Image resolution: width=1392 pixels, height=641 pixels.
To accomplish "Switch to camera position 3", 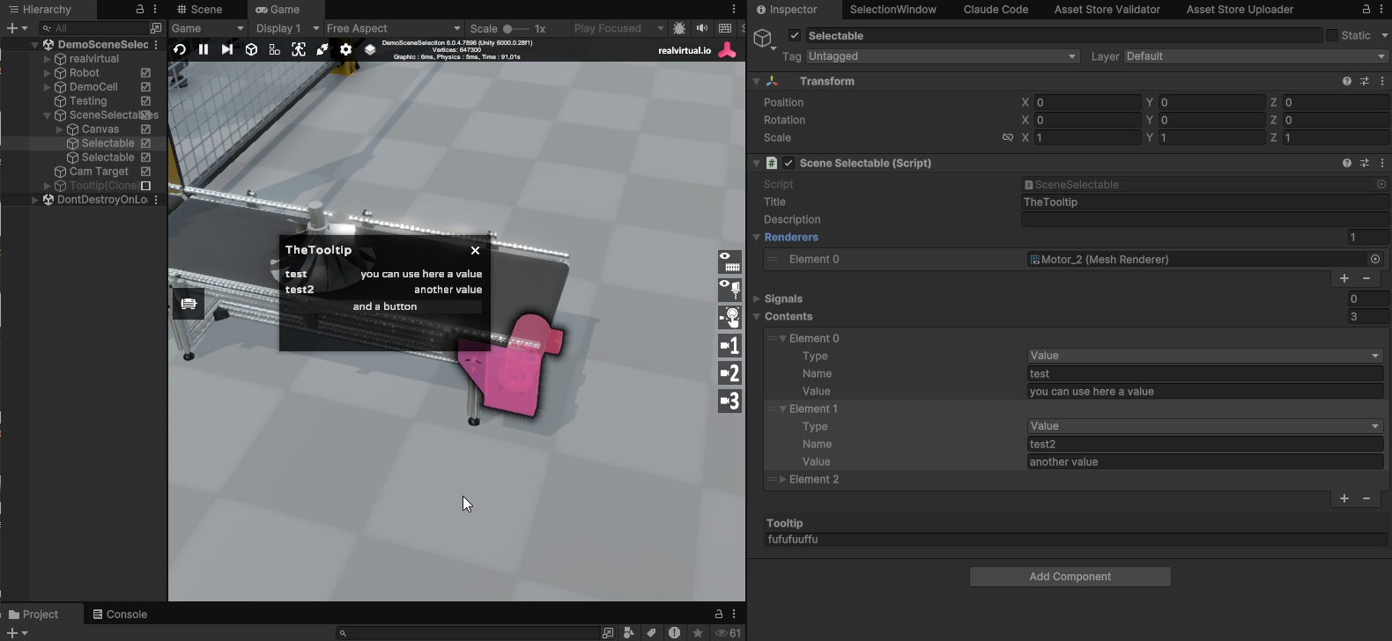I will (729, 402).
